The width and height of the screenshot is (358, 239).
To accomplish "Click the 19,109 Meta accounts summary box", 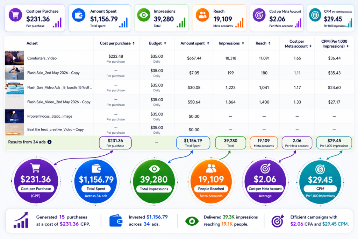I will (264, 143).
